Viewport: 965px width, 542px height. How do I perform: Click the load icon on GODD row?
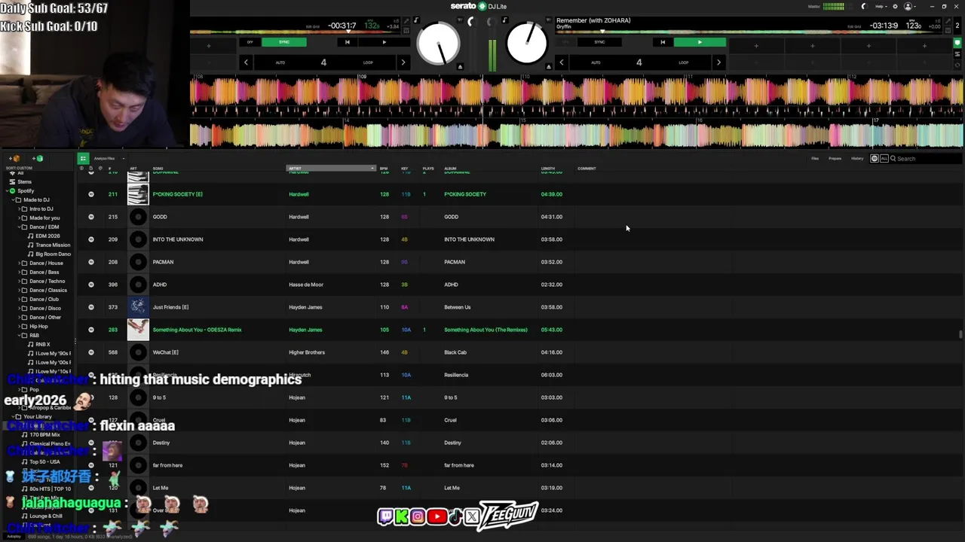point(91,217)
